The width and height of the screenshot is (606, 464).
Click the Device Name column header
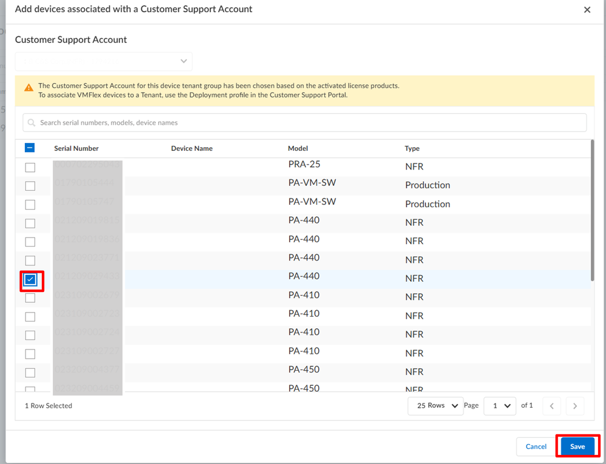(x=191, y=148)
